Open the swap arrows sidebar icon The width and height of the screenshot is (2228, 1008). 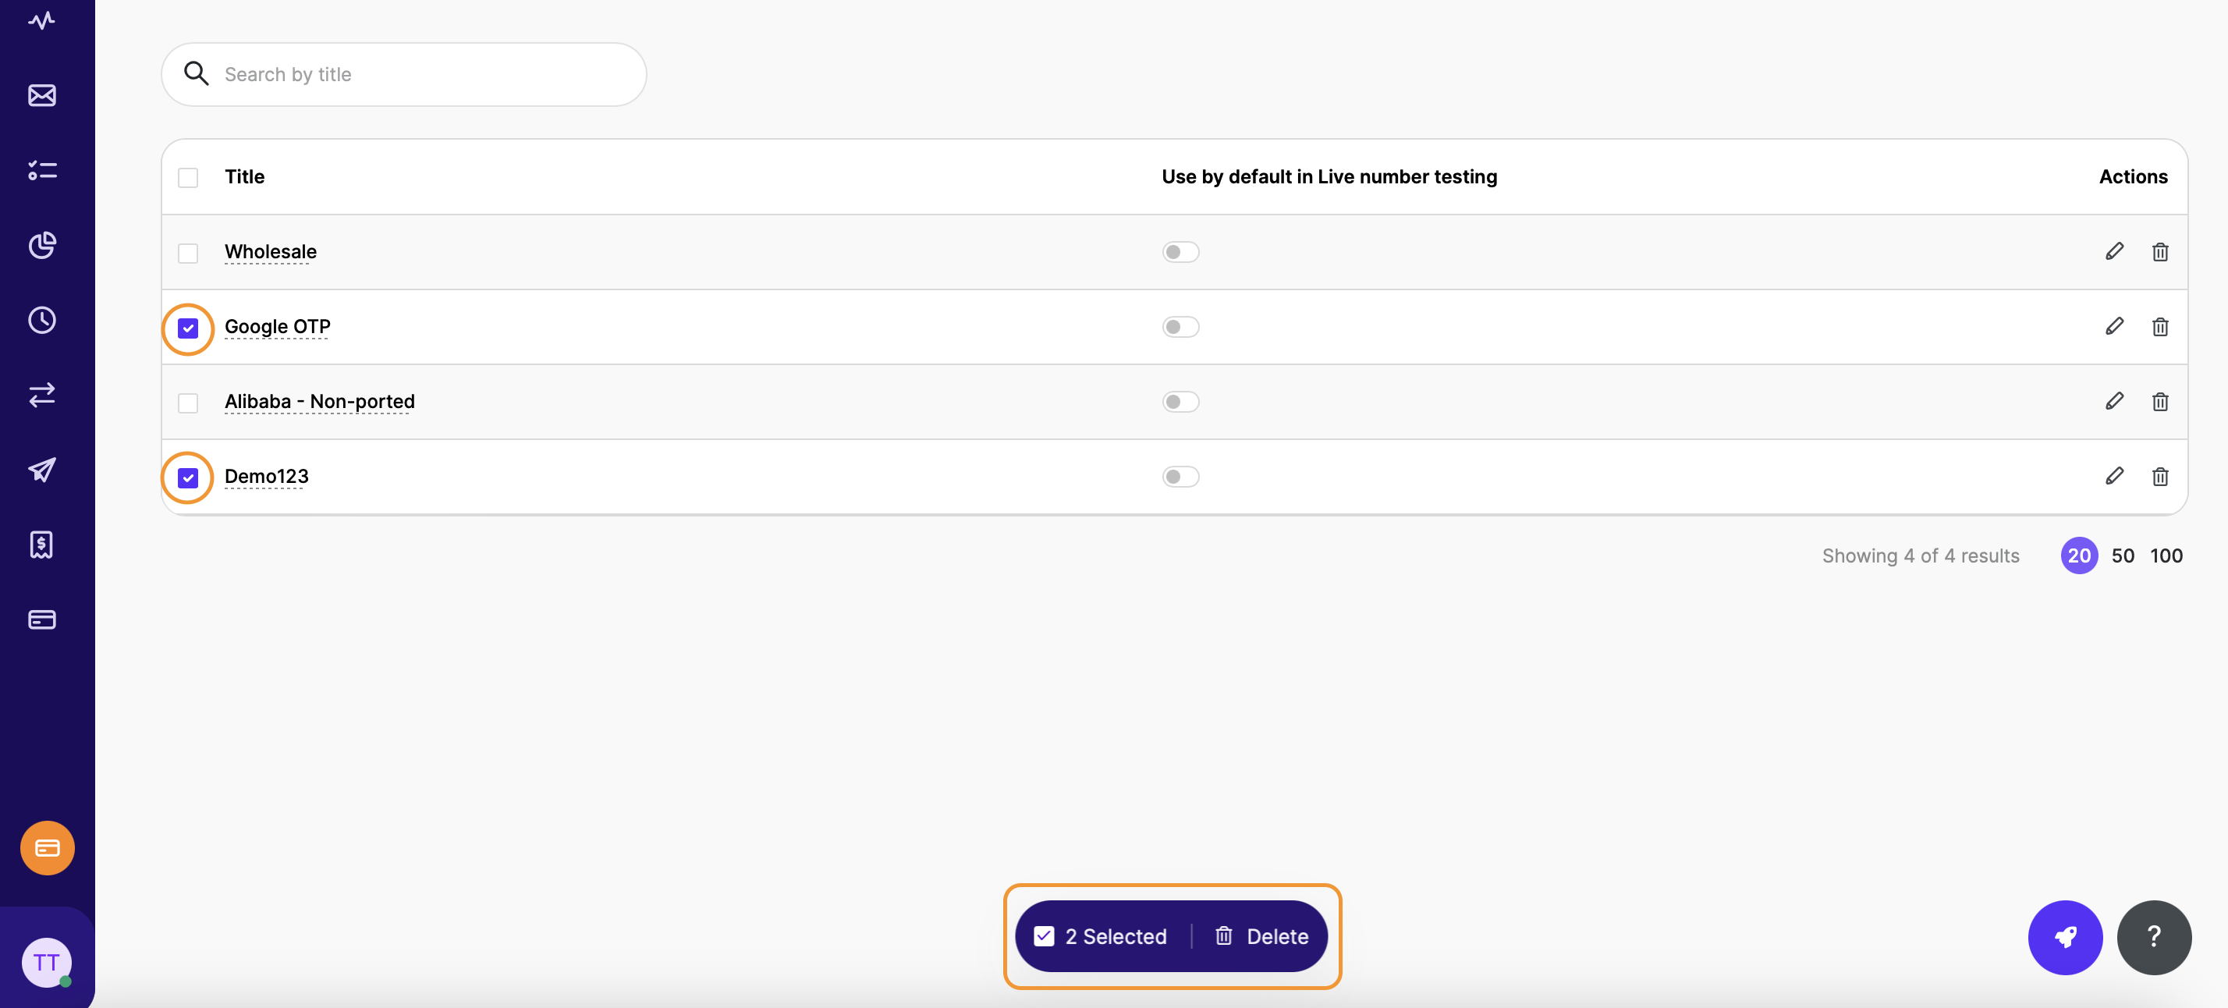41,395
